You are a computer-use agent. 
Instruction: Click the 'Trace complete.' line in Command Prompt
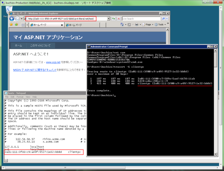pyautogui.click(x=99, y=90)
